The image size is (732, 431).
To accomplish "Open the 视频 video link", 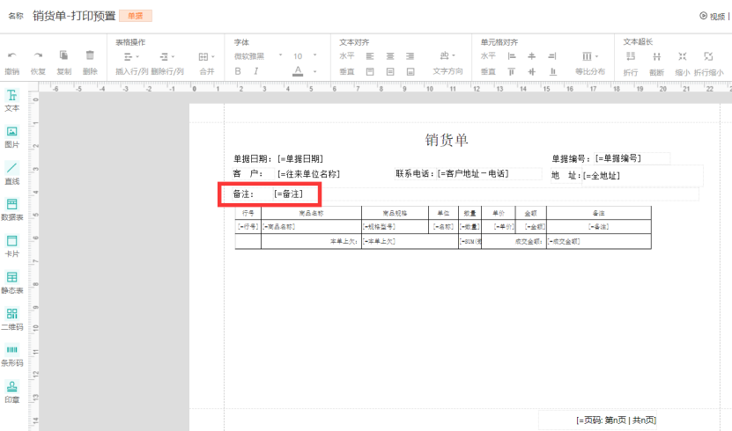I will click(x=713, y=17).
